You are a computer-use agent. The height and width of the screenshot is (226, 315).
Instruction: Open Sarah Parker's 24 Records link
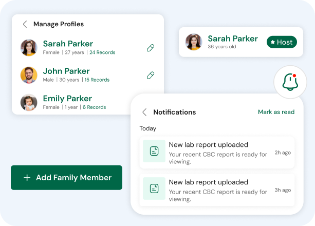(102, 52)
